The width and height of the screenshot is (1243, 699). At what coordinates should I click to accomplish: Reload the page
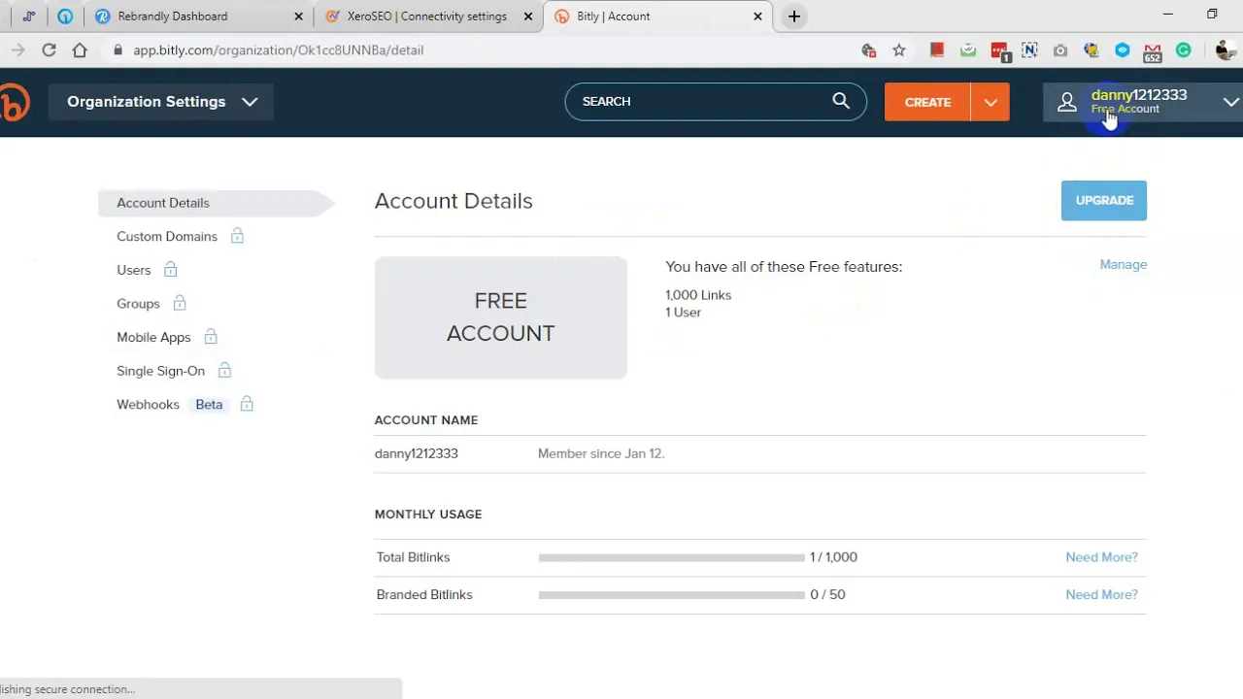[x=49, y=50]
